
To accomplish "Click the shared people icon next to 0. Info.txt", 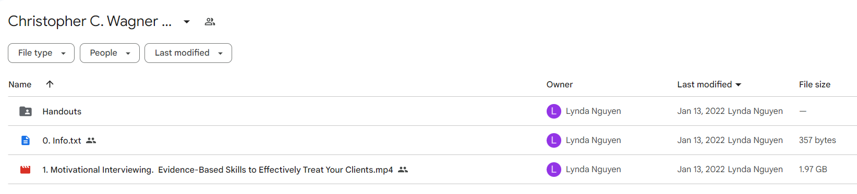I will [x=91, y=140].
